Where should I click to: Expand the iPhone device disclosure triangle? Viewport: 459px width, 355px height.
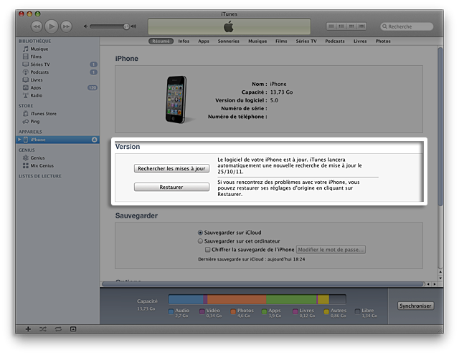(x=19, y=140)
